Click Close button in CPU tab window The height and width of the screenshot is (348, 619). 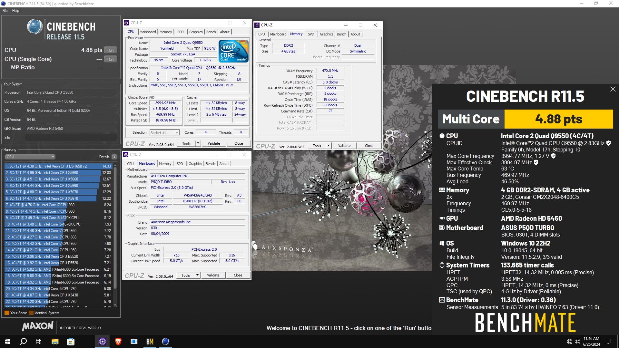click(239, 143)
